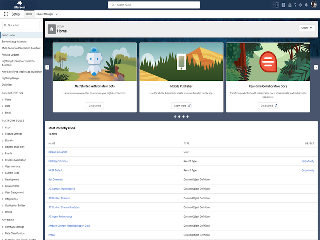The height and width of the screenshot is (240, 320).
Task: Focus the Quick Find box
Action: click(x=21, y=25)
